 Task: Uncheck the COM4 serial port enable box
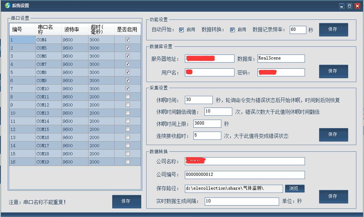128,40
